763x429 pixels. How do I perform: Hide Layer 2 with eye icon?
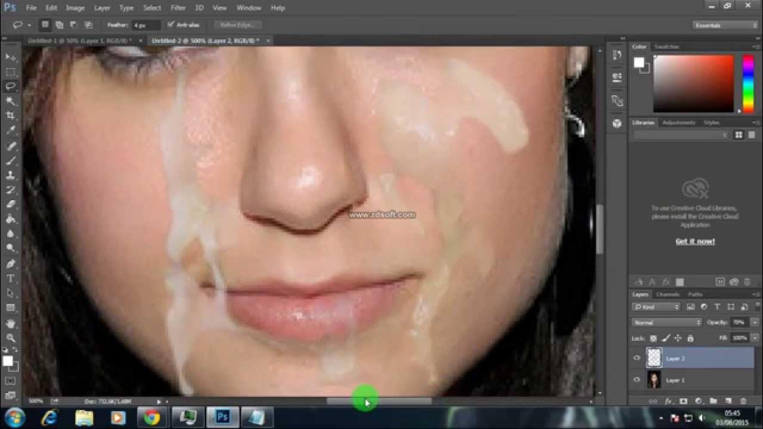tap(637, 358)
